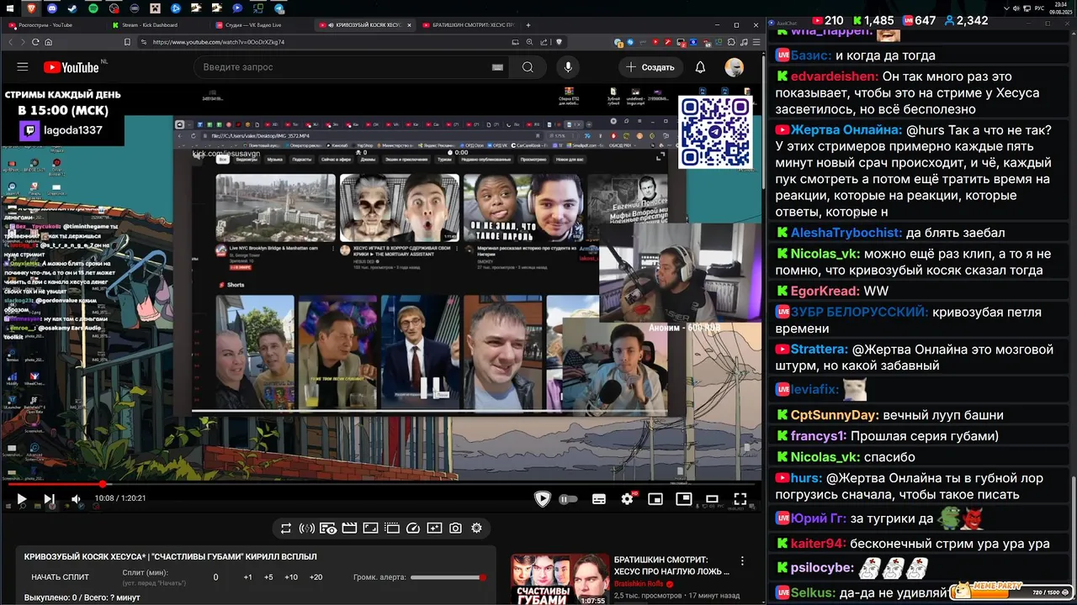The width and height of the screenshot is (1077, 605).
Task: Switch to miniplayer mode
Action: pyautogui.click(x=655, y=499)
